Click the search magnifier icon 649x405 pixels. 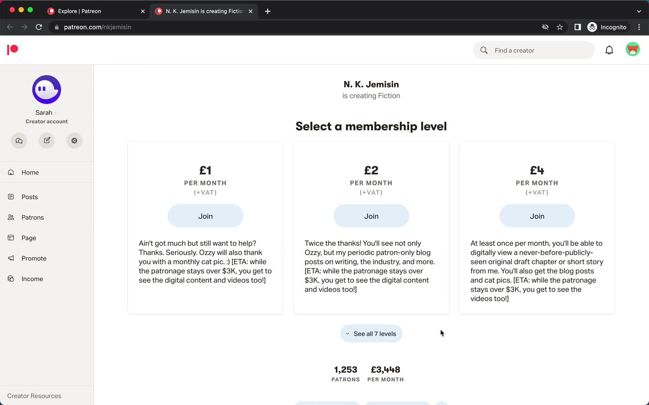click(x=484, y=50)
